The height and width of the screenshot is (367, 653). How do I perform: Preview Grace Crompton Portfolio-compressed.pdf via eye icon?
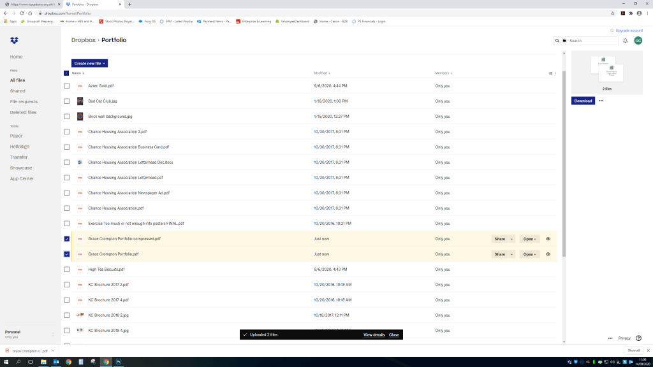coord(548,239)
